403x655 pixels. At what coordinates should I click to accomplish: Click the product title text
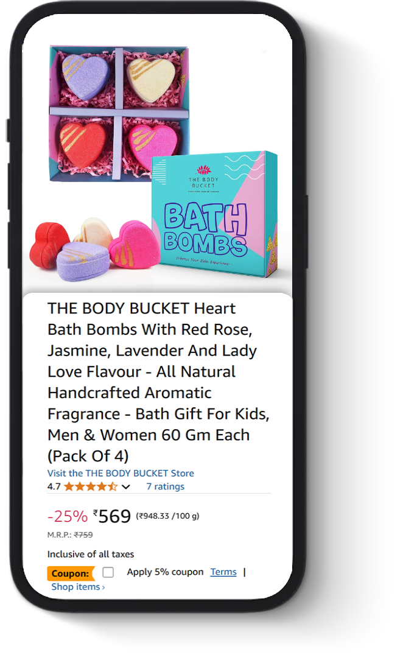tap(158, 382)
